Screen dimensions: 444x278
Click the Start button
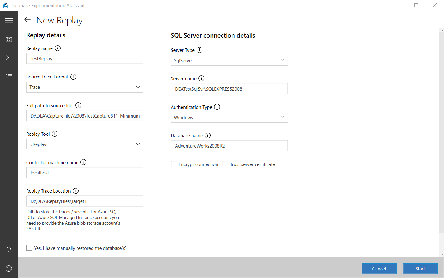pyautogui.click(x=420, y=269)
